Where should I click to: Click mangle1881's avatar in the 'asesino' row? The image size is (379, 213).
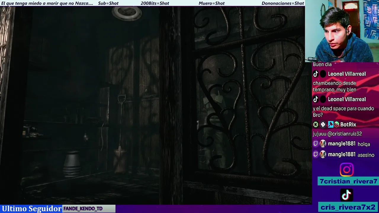[323, 154]
